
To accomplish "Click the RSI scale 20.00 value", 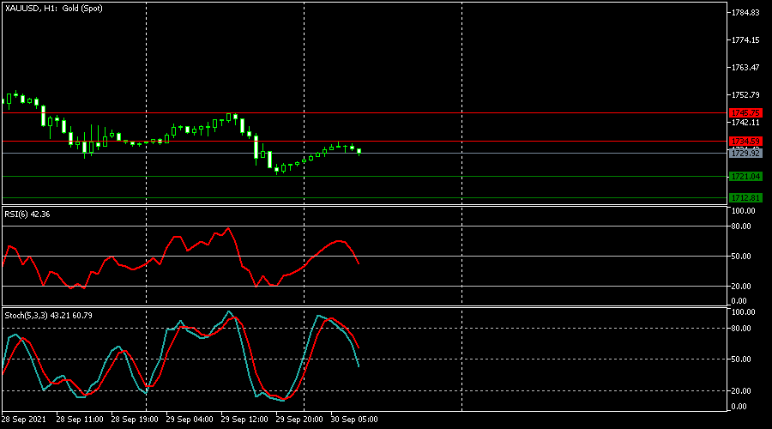I will pyautogui.click(x=741, y=287).
